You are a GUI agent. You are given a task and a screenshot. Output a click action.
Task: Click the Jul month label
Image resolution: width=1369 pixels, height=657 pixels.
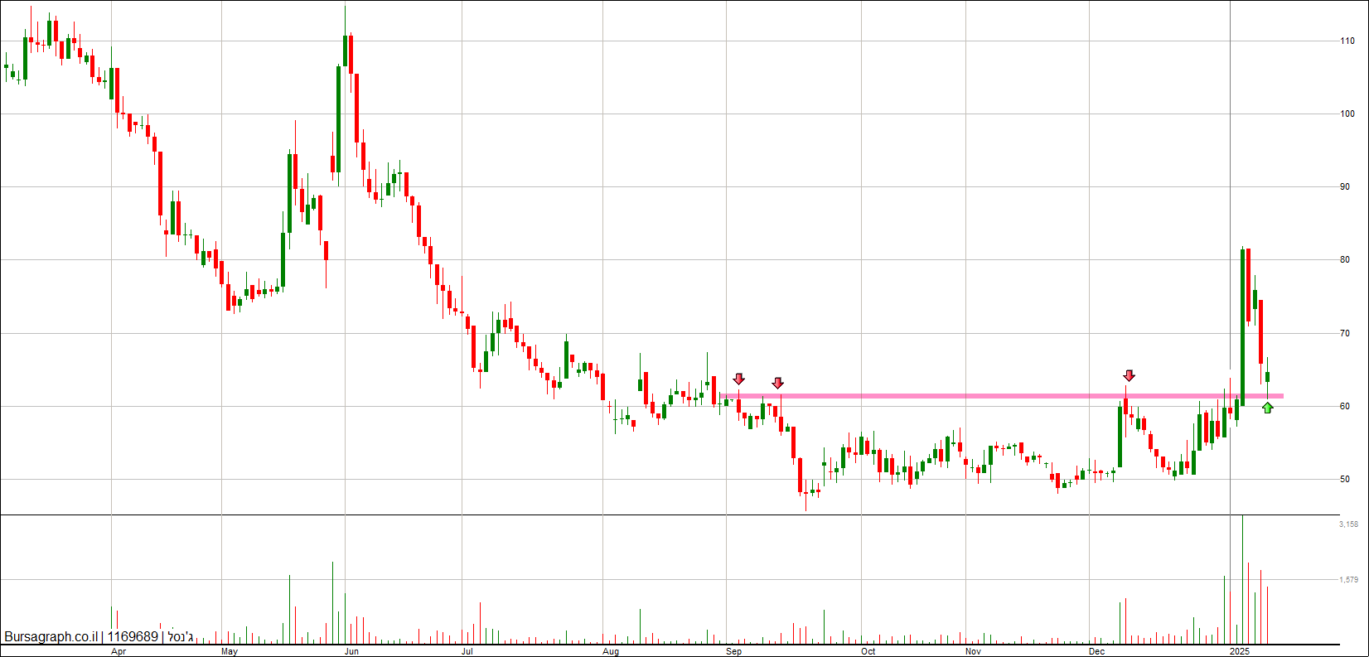467,651
